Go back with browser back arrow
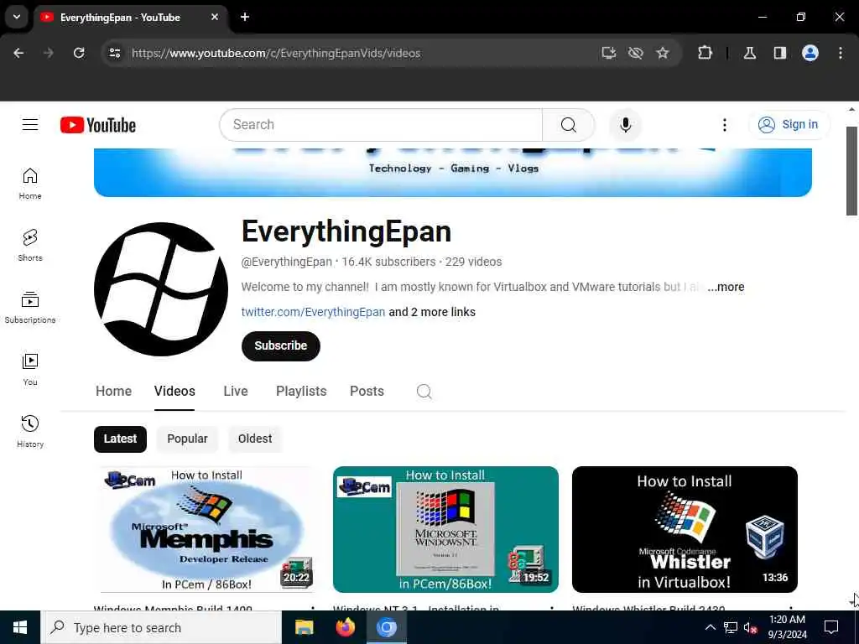Screen dimensions: 859x644 pos(18,53)
